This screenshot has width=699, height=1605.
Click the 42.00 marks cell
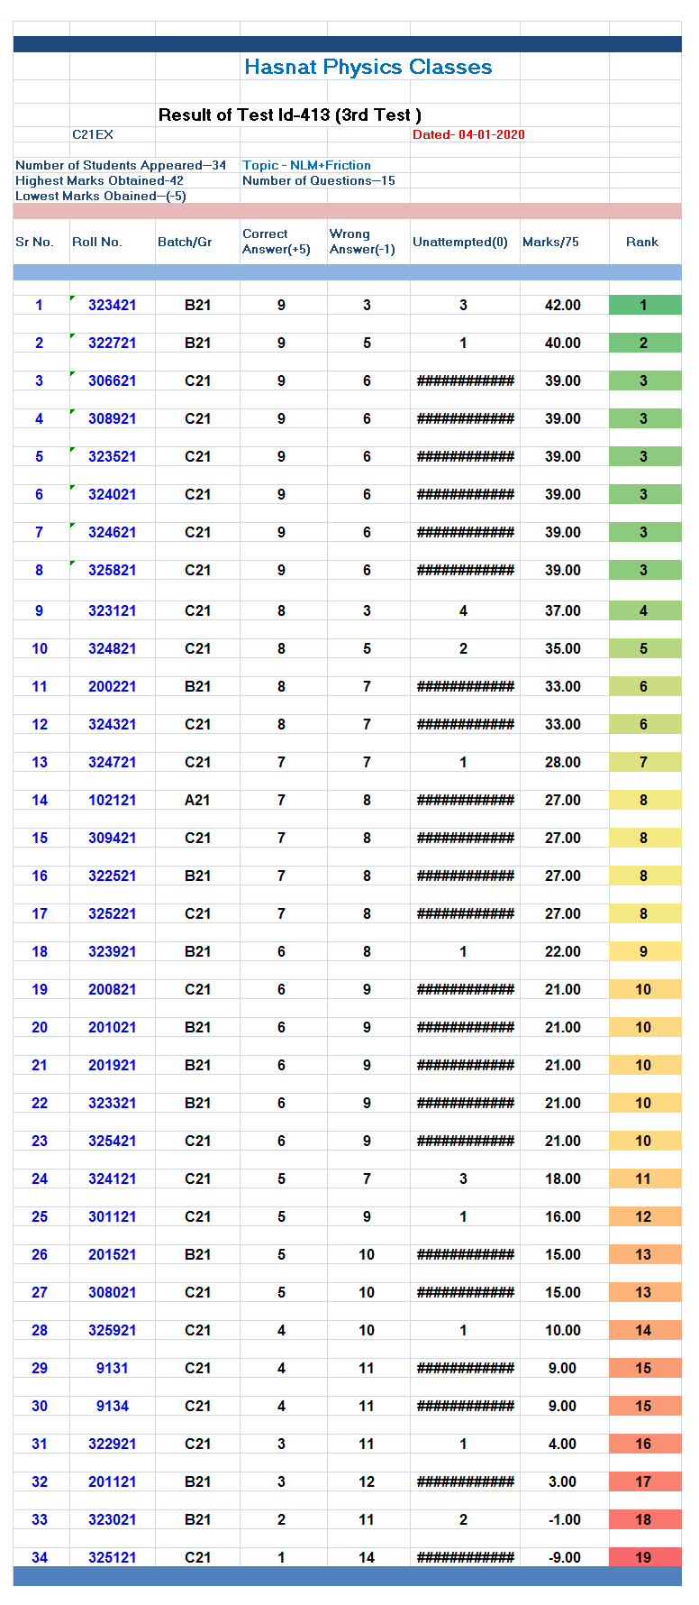pos(563,305)
